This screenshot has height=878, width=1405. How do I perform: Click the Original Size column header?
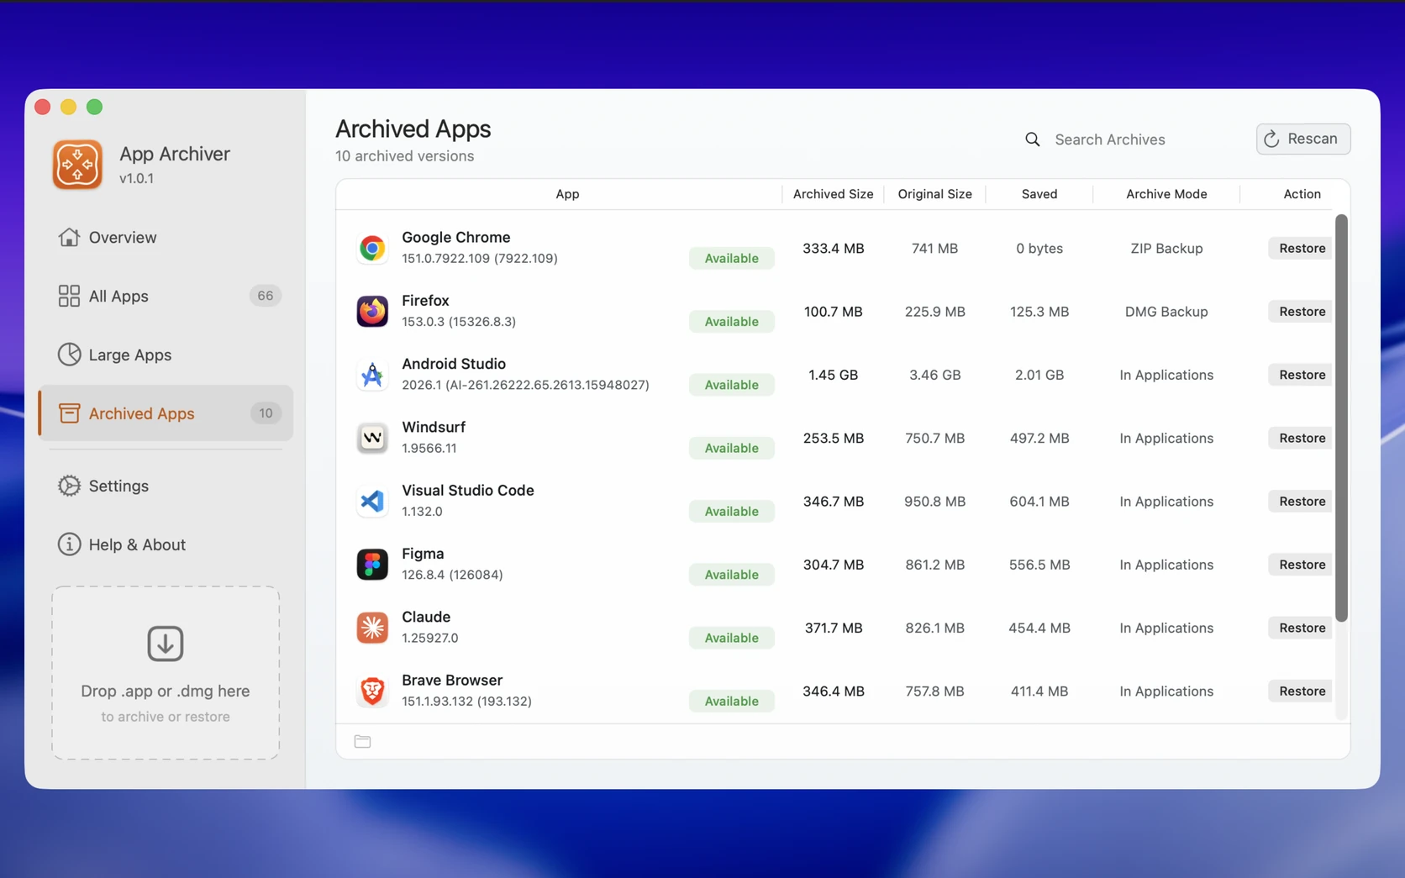(x=934, y=194)
